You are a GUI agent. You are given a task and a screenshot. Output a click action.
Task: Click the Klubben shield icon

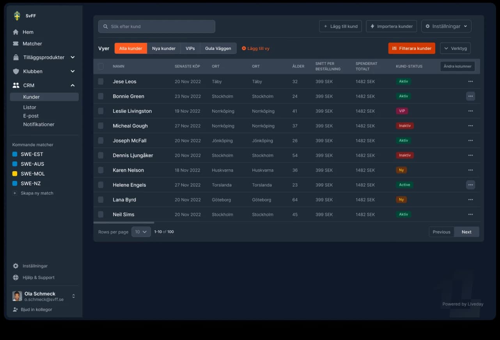coord(16,71)
